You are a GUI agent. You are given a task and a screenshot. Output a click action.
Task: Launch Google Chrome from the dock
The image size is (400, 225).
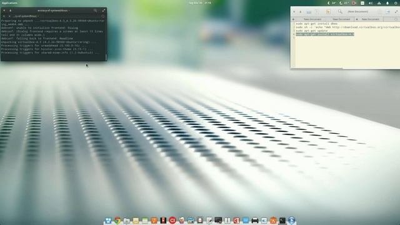pyautogui.click(x=117, y=220)
